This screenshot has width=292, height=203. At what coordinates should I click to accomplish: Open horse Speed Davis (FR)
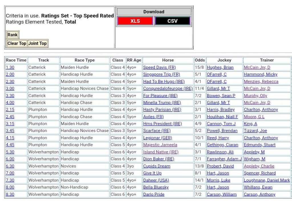159,68
